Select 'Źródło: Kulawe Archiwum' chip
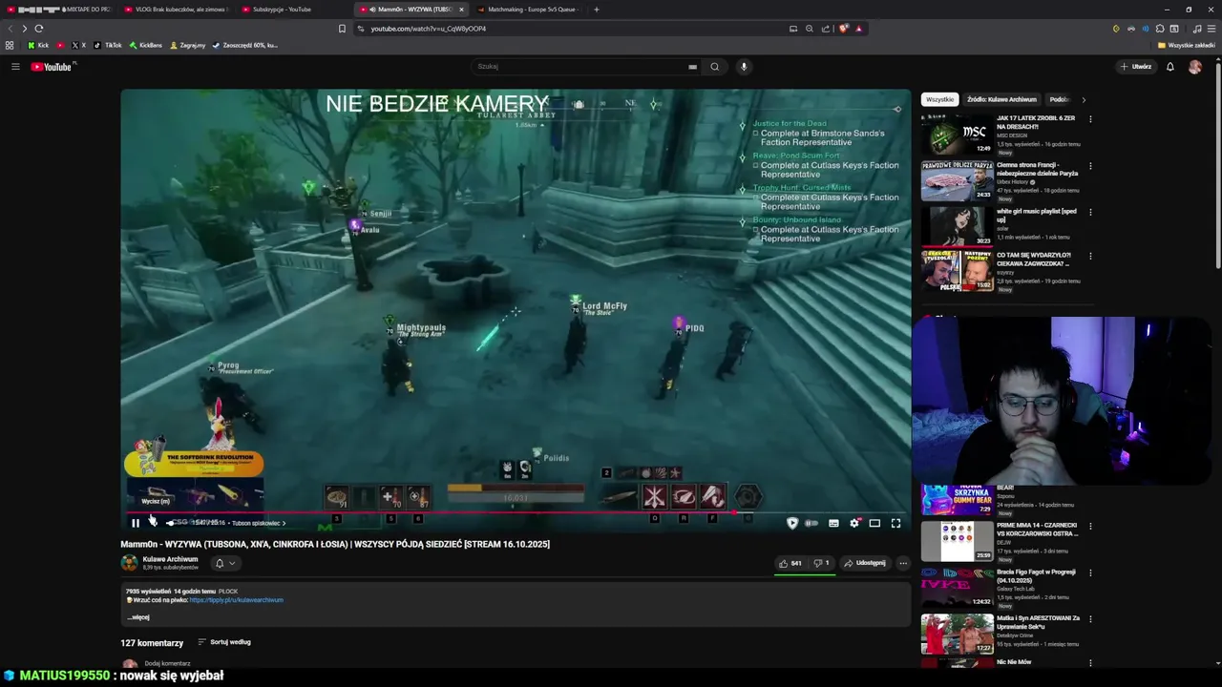Viewport: 1222px width, 687px height. (1001, 99)
